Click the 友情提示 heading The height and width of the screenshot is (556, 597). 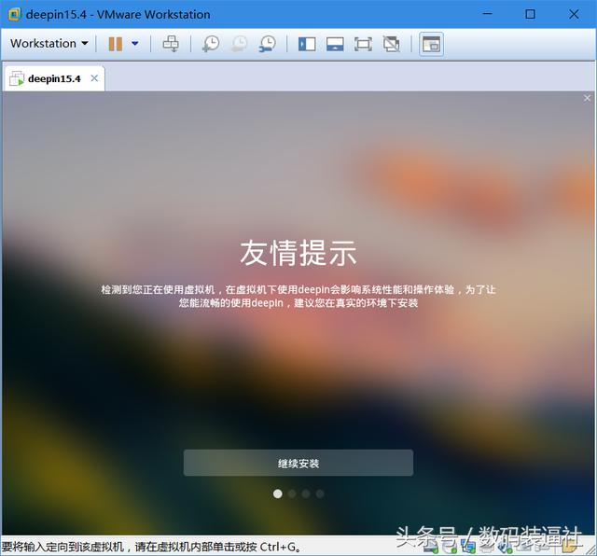click(x=298, y=253)
